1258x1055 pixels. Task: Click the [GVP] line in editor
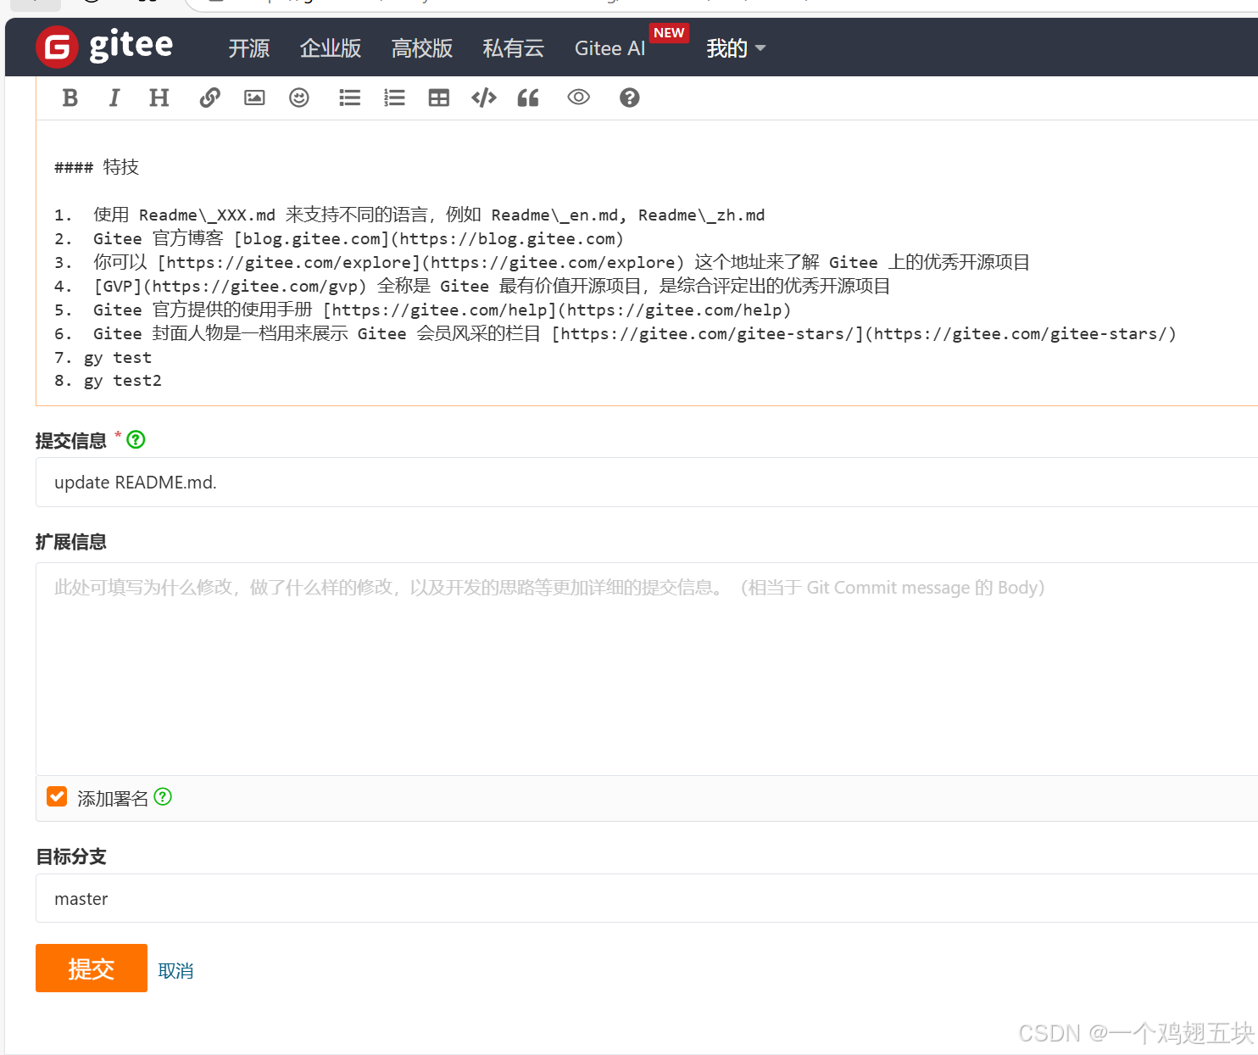click(472, 286)
